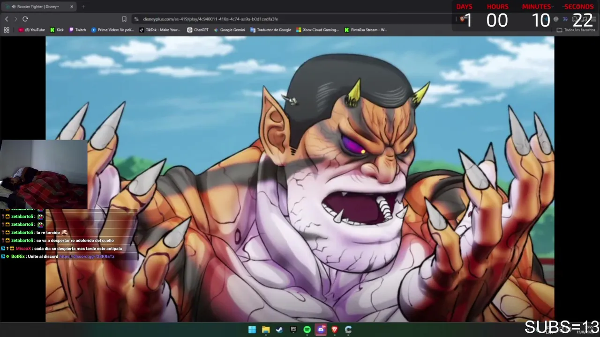Open the Prime Video bookmark
This screenshot has width=600, height=337.
[112, 30]
